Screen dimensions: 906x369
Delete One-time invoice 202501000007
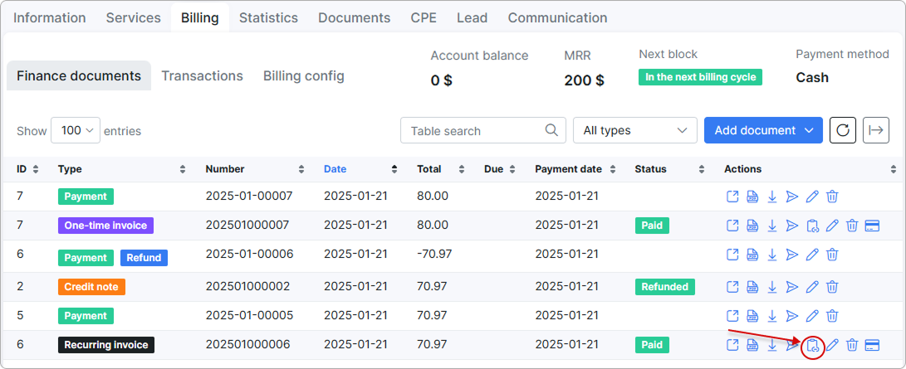[852, 226]
